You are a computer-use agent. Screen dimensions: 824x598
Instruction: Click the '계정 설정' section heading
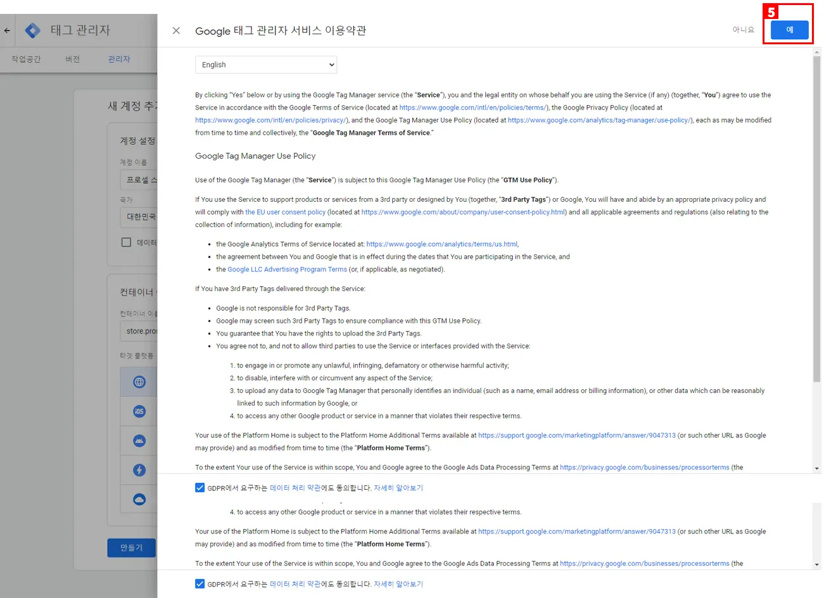(x=138, y=140)
